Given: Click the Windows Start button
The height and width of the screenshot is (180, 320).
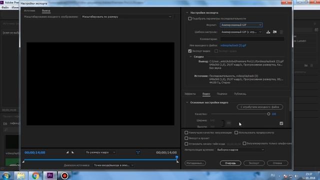Looking at the screenshot, I should (x=6, y=175).
